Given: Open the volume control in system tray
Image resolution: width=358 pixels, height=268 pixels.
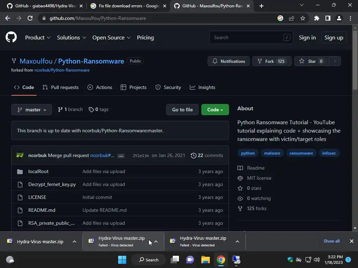Looking at the screenshot, I should (317, 260).
